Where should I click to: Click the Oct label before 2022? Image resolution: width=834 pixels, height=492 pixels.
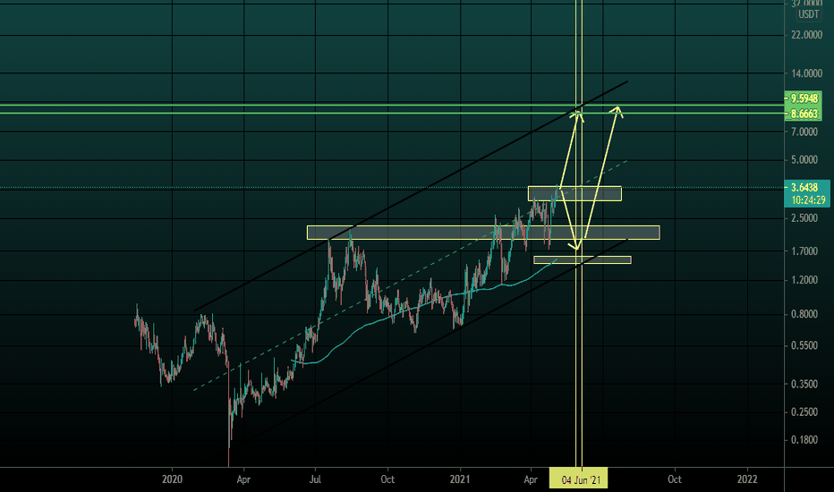675,479
